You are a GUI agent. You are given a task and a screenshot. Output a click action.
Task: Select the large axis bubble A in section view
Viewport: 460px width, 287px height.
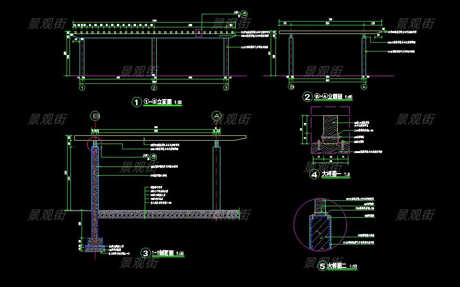coord(217,116)
